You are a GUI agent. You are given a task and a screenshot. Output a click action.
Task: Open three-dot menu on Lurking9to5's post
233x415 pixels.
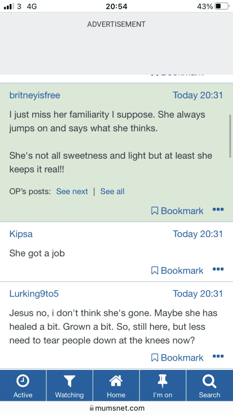pyautogui.click(x=218, y=356)
